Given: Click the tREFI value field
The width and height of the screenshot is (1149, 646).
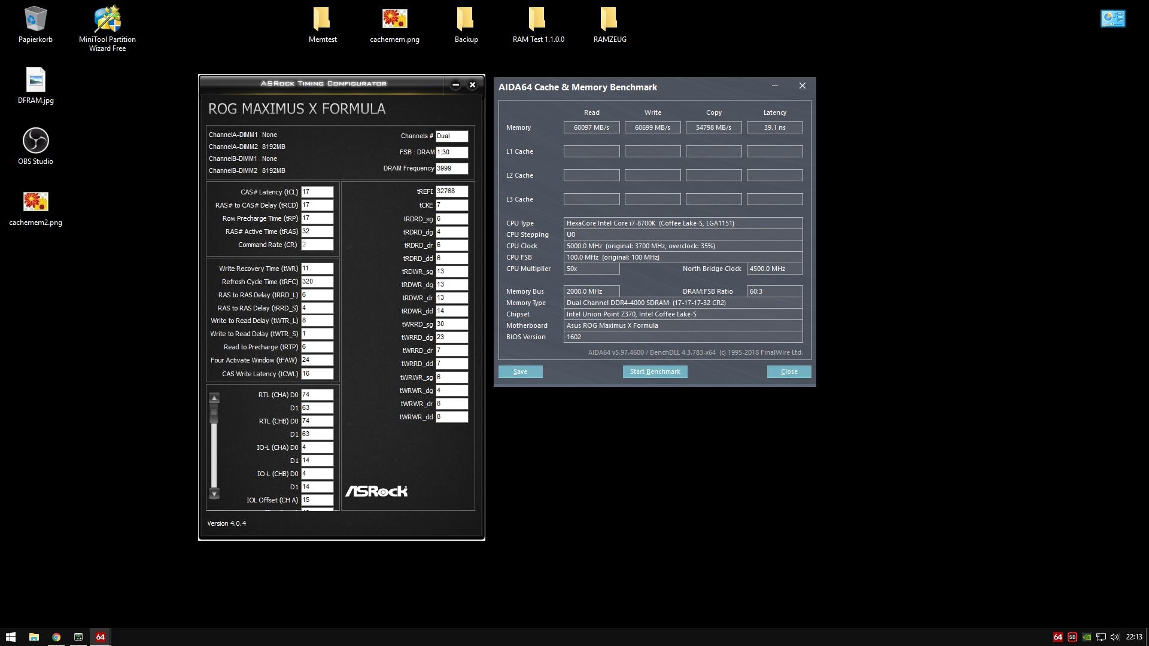Looking at the screenshot, I should pyautogui.click(x=451, y=191).
